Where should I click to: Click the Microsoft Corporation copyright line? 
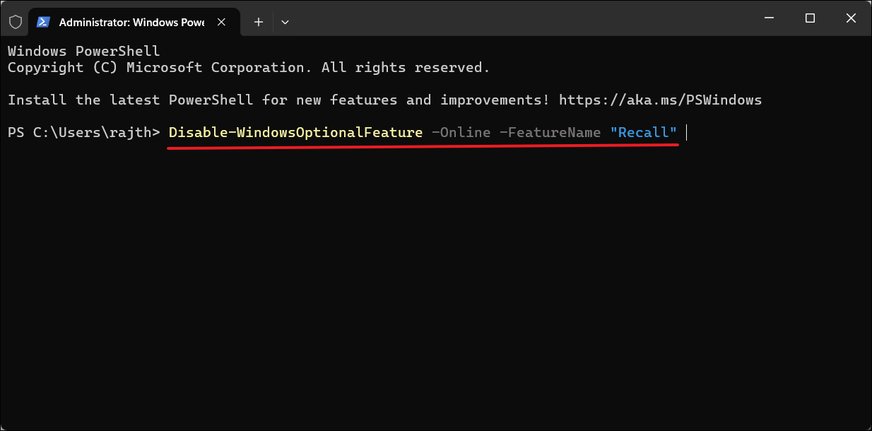click(x=249, y=67)
